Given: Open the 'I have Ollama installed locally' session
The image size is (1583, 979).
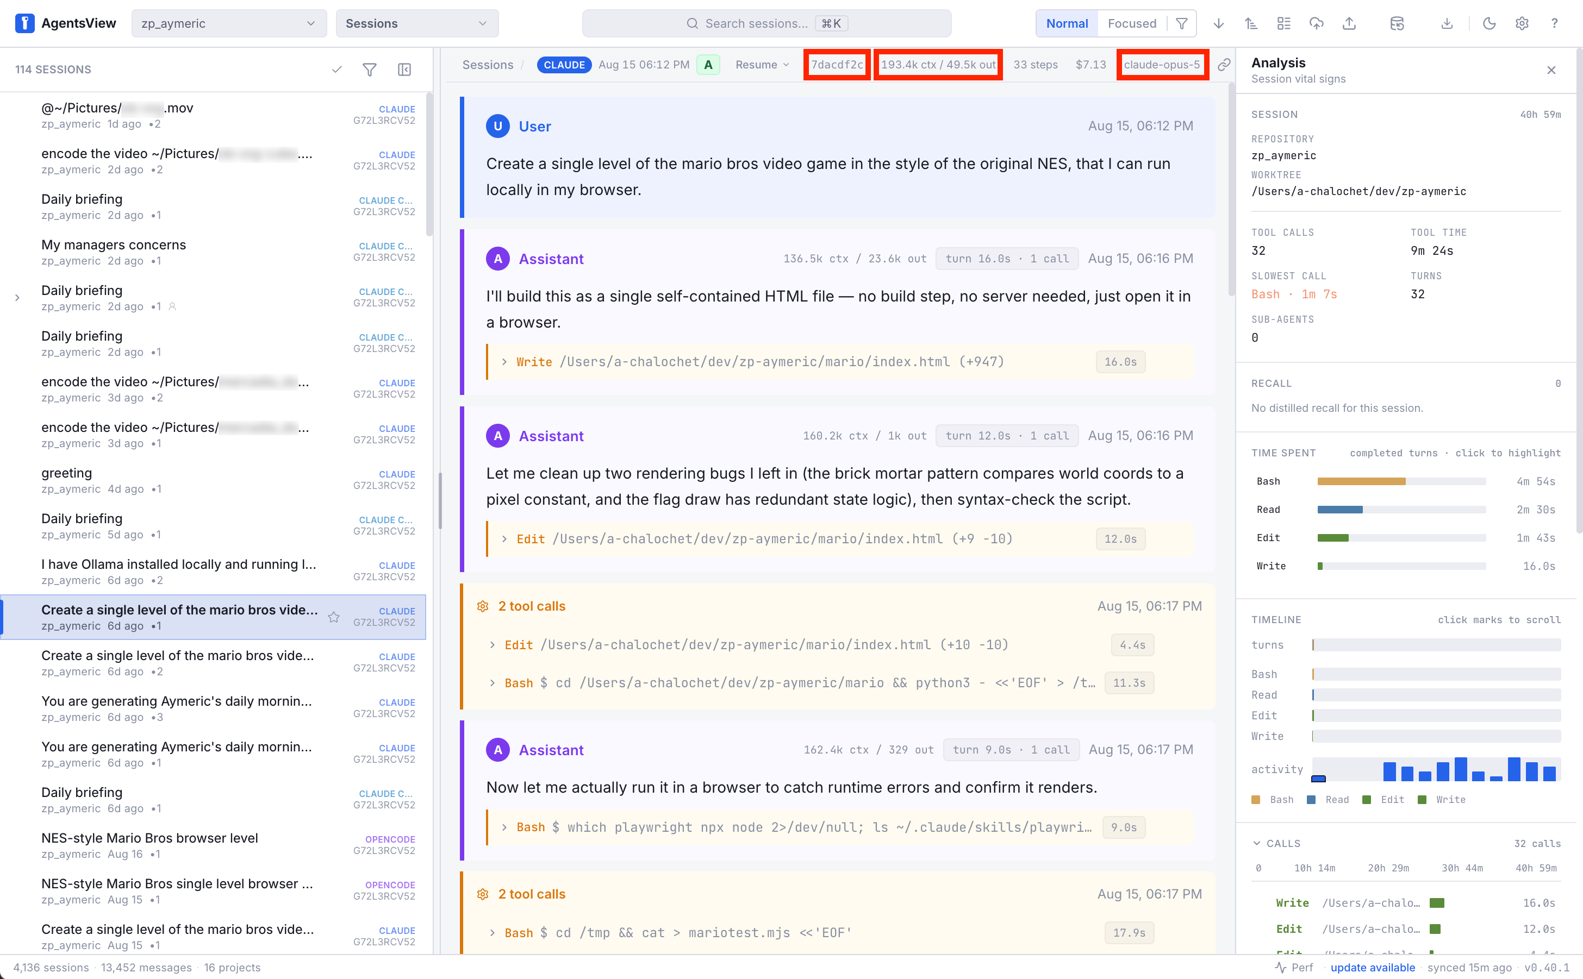Looking at the screenshot, I should (x=214, y=572).
